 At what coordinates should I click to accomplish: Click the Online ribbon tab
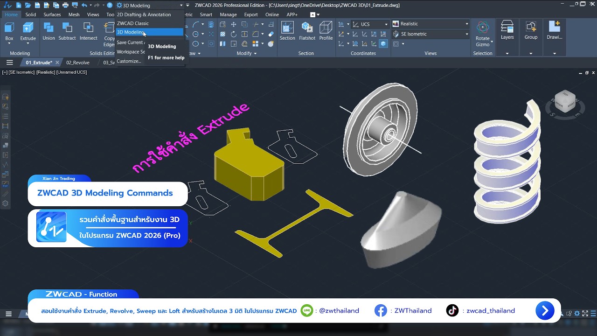tap(272, 14)
